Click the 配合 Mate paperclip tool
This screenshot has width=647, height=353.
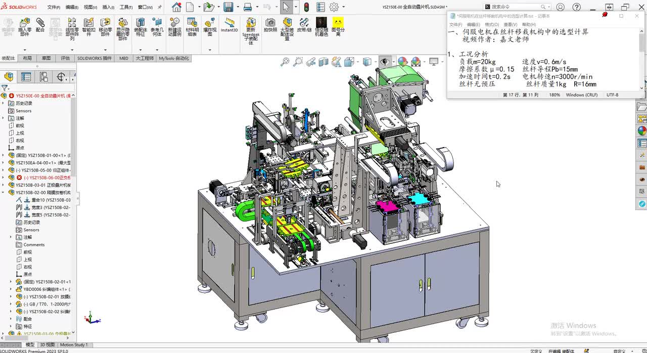tap(40, 25)
